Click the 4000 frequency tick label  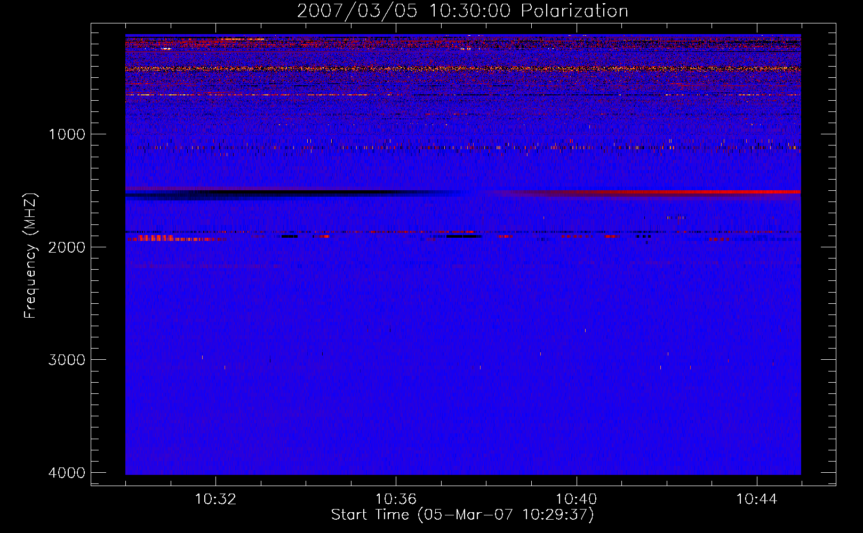(67, 473)
